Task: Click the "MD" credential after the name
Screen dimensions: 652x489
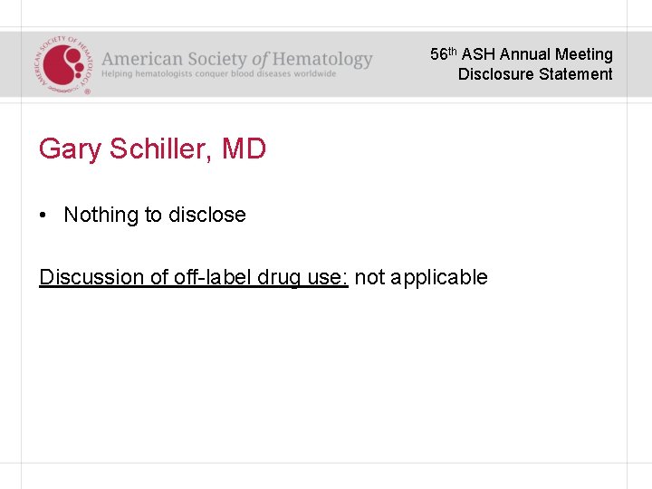Action: pos(244,149)
